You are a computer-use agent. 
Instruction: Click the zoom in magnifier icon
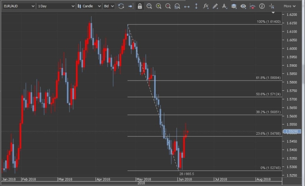(159, 6)
